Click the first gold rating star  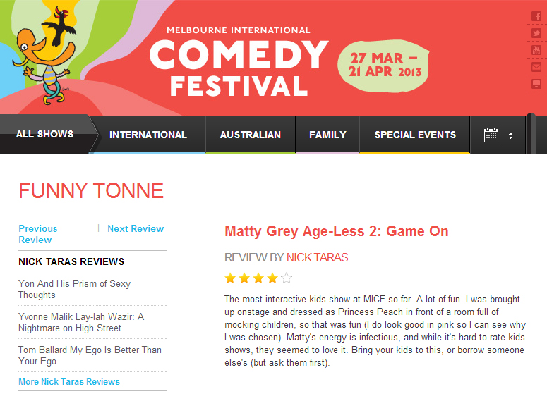pyautogui.click(x=230, y=278)
